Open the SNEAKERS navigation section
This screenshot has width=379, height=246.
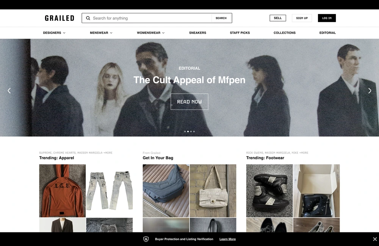[x=197, y=33]
